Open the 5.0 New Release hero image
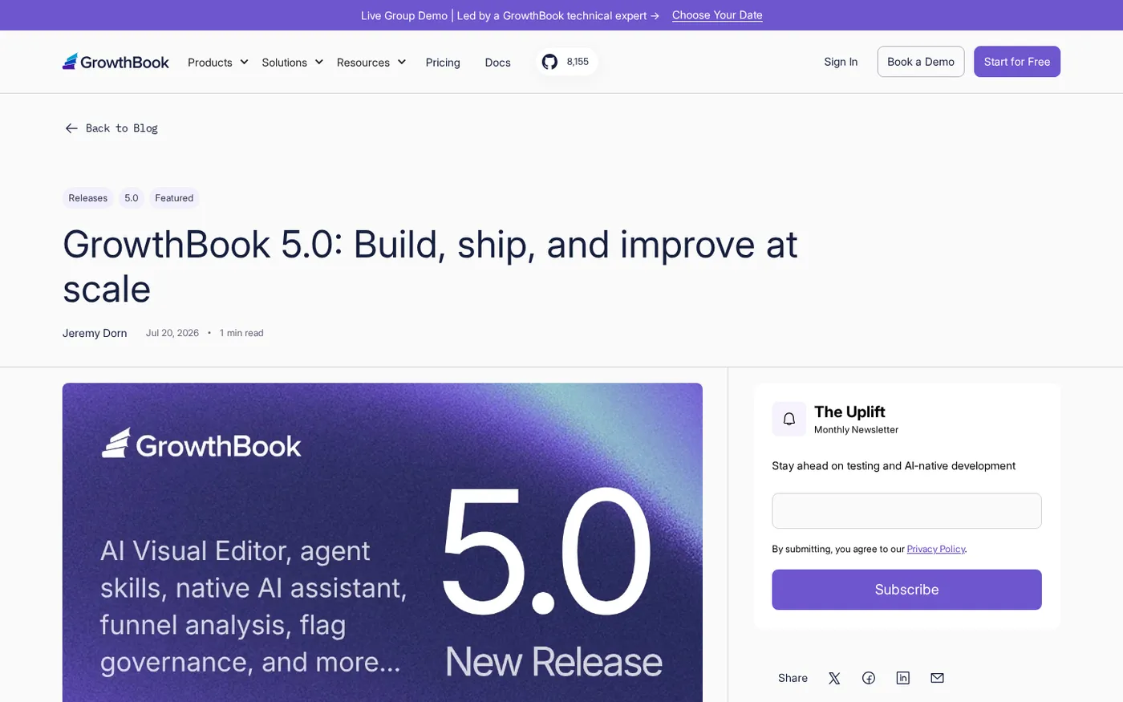This screenshot has height=702, width=1123. point(383,542)
